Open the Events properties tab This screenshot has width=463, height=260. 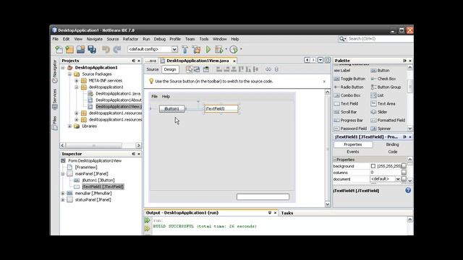click(353, 152)
